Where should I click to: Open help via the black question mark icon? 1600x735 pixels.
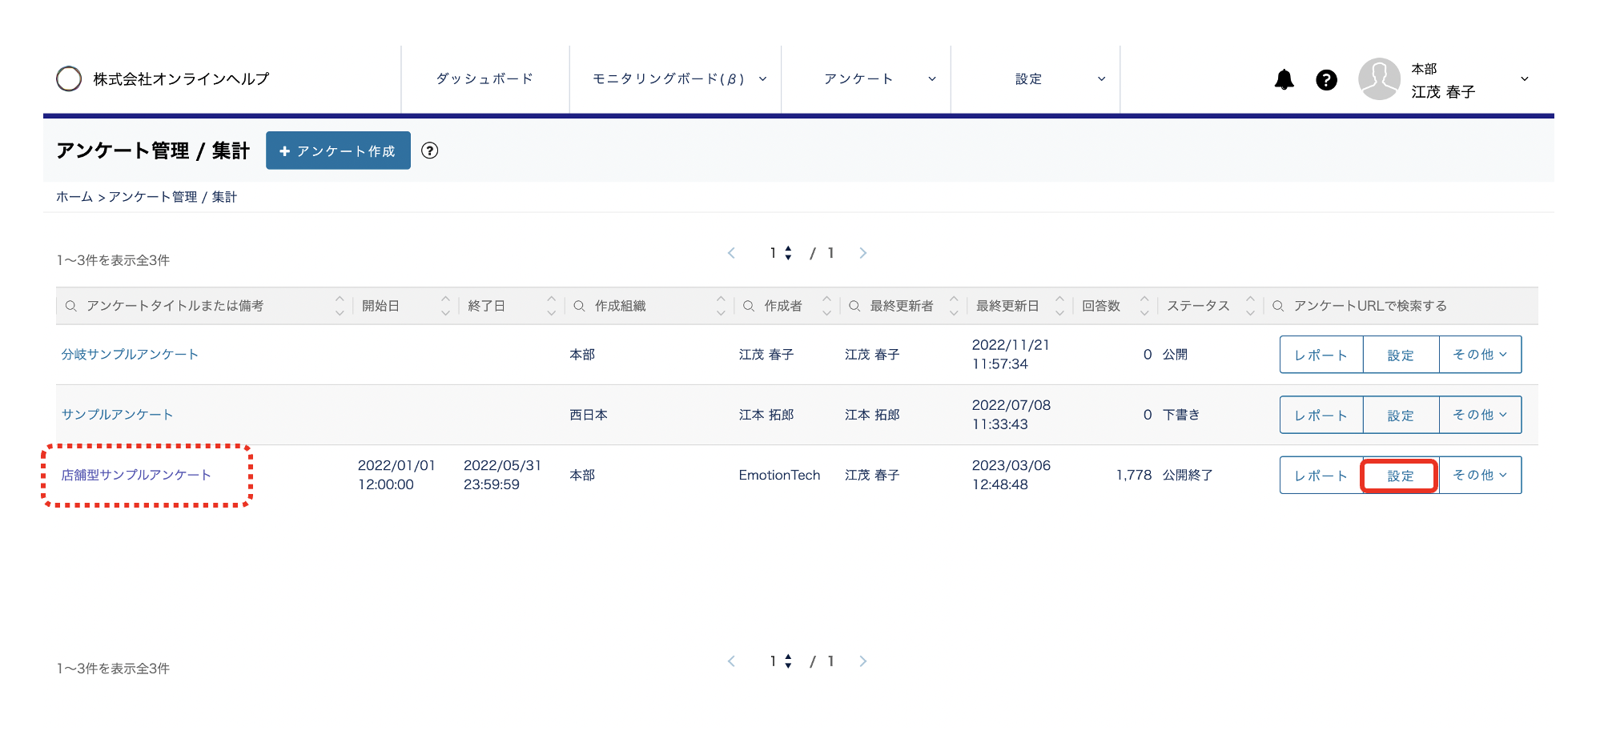[x=1326, y=79]
